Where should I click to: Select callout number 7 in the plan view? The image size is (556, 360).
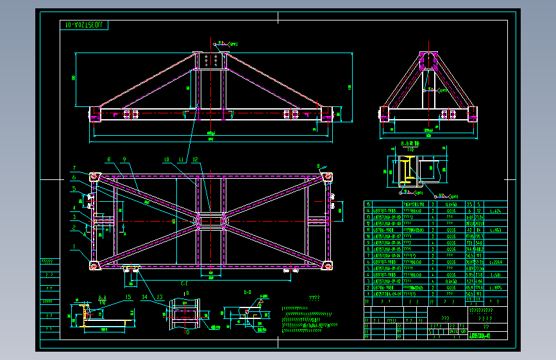point(74,168)
